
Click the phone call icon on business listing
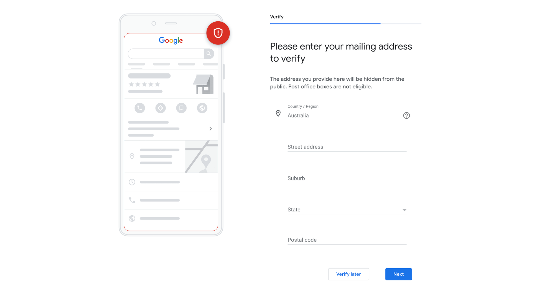coord(140,108)
